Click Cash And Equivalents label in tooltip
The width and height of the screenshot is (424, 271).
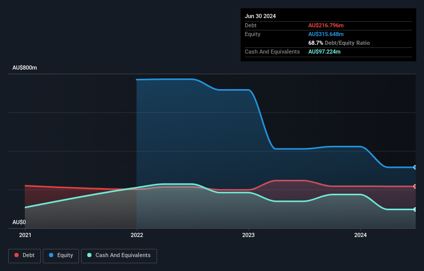(x=272, y=52)
